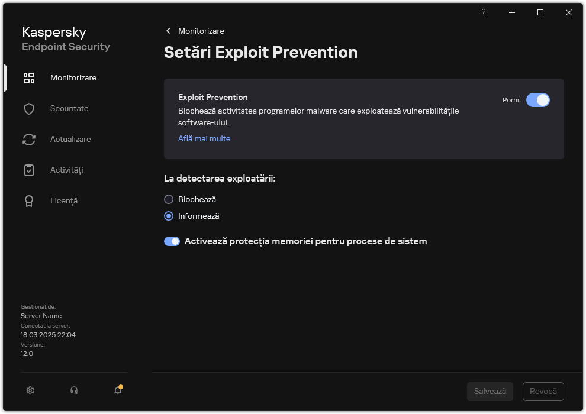View Licență details via the key icon

pyautogui.click(x=29, y=200)
